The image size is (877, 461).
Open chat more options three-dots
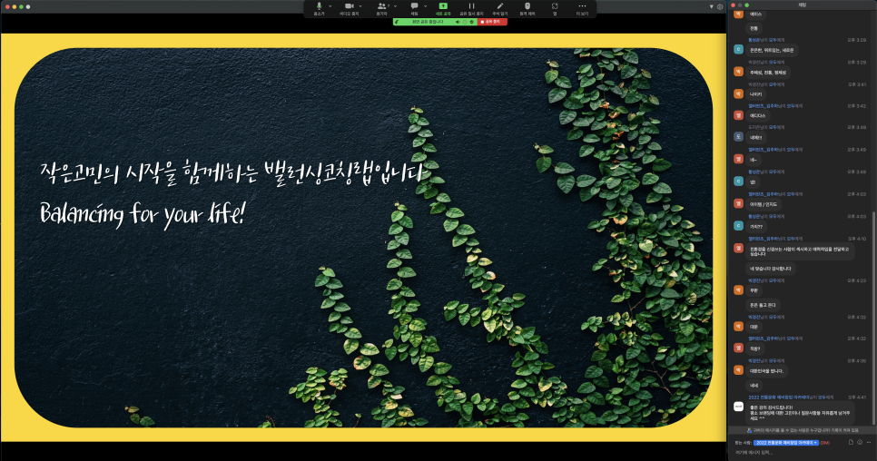coord(869,442)
